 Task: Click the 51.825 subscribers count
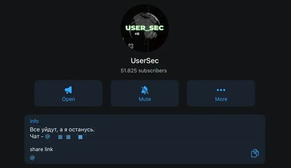[143, 71]
